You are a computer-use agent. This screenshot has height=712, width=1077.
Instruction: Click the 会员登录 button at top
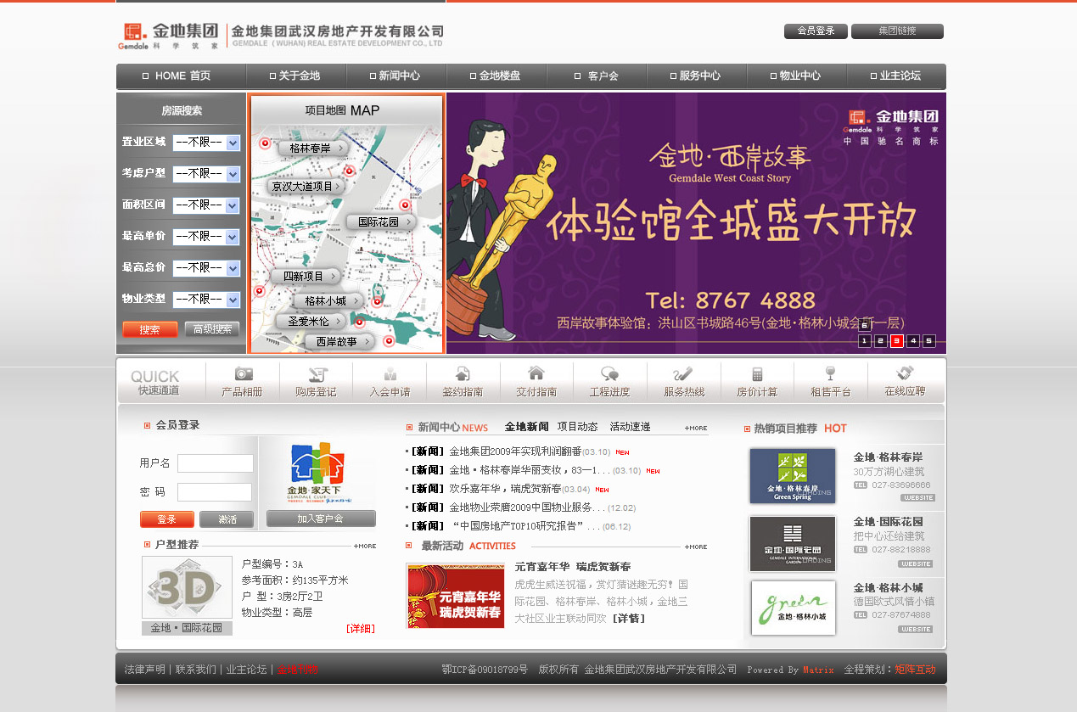point(816,31)
